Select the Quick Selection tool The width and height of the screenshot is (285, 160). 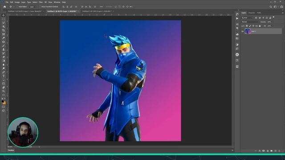[4, 27]
